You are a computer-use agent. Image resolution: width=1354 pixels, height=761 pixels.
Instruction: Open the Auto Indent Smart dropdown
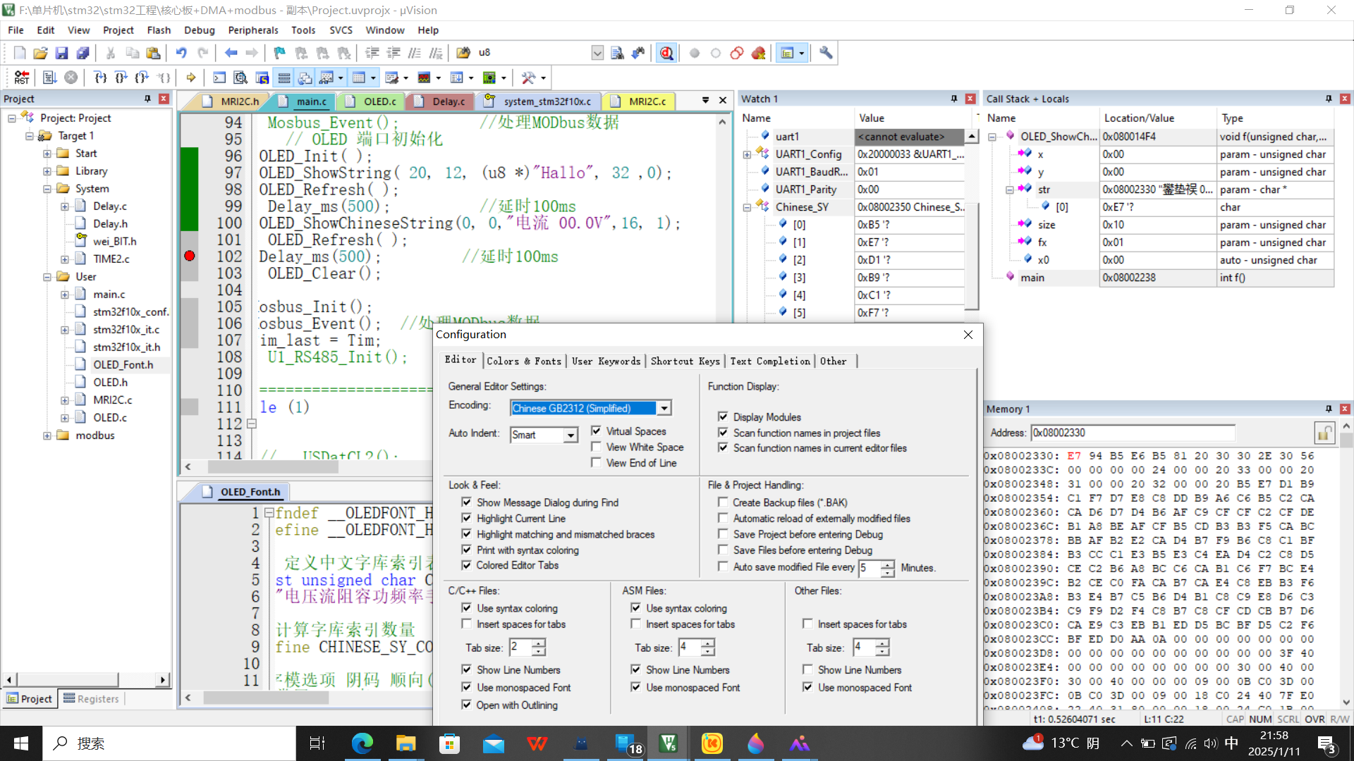click(571, 435)
